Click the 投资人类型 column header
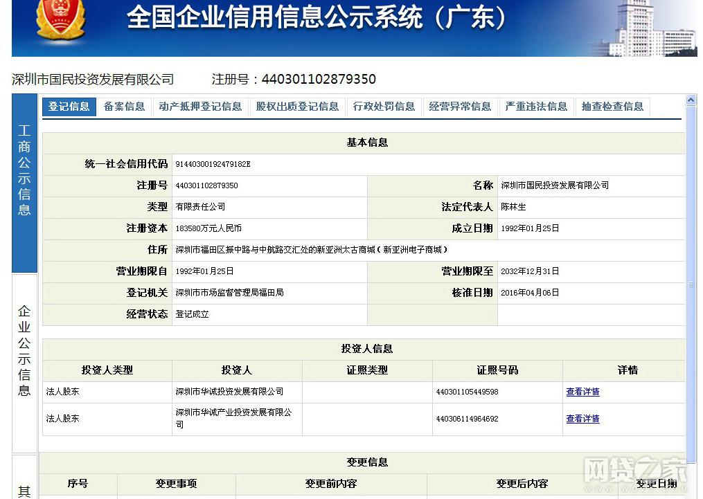Image resolution: width=703 pixels, height=499 pixels. coord(107,370)
